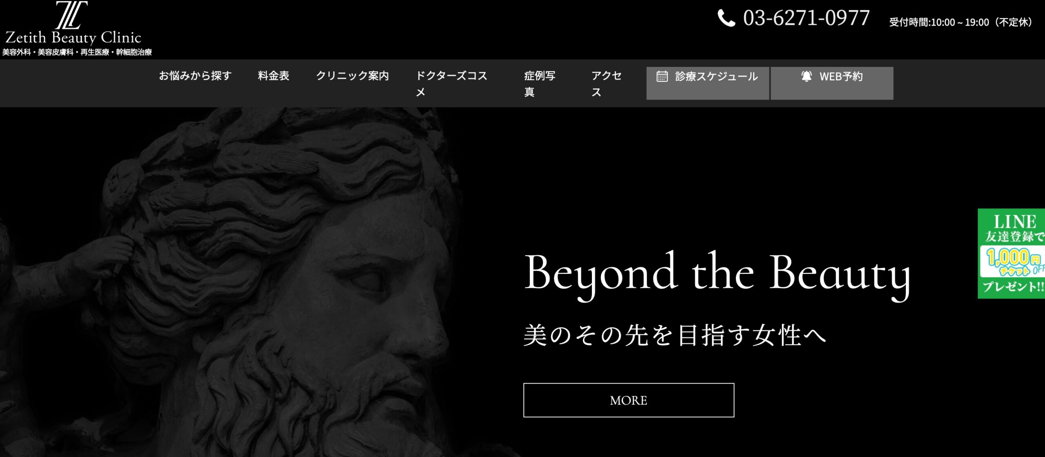1045x457 pixels.
Task: Click the 美のその先を目指す女性へ tagline
Action: [675, 335]
